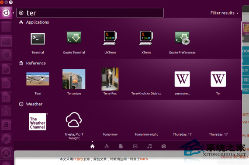Click the CC协议 link in the background page
The width and height of the screenshot is (249, 165).
[78, 159]
